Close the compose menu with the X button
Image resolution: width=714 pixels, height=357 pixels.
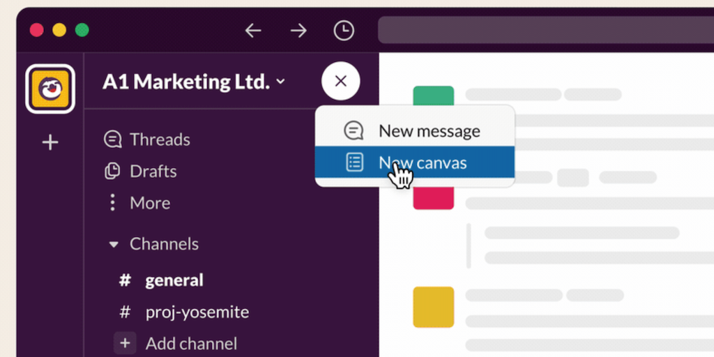(x=340, y=81)
